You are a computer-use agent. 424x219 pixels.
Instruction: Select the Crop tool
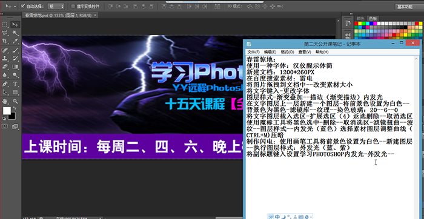(5, 41)
